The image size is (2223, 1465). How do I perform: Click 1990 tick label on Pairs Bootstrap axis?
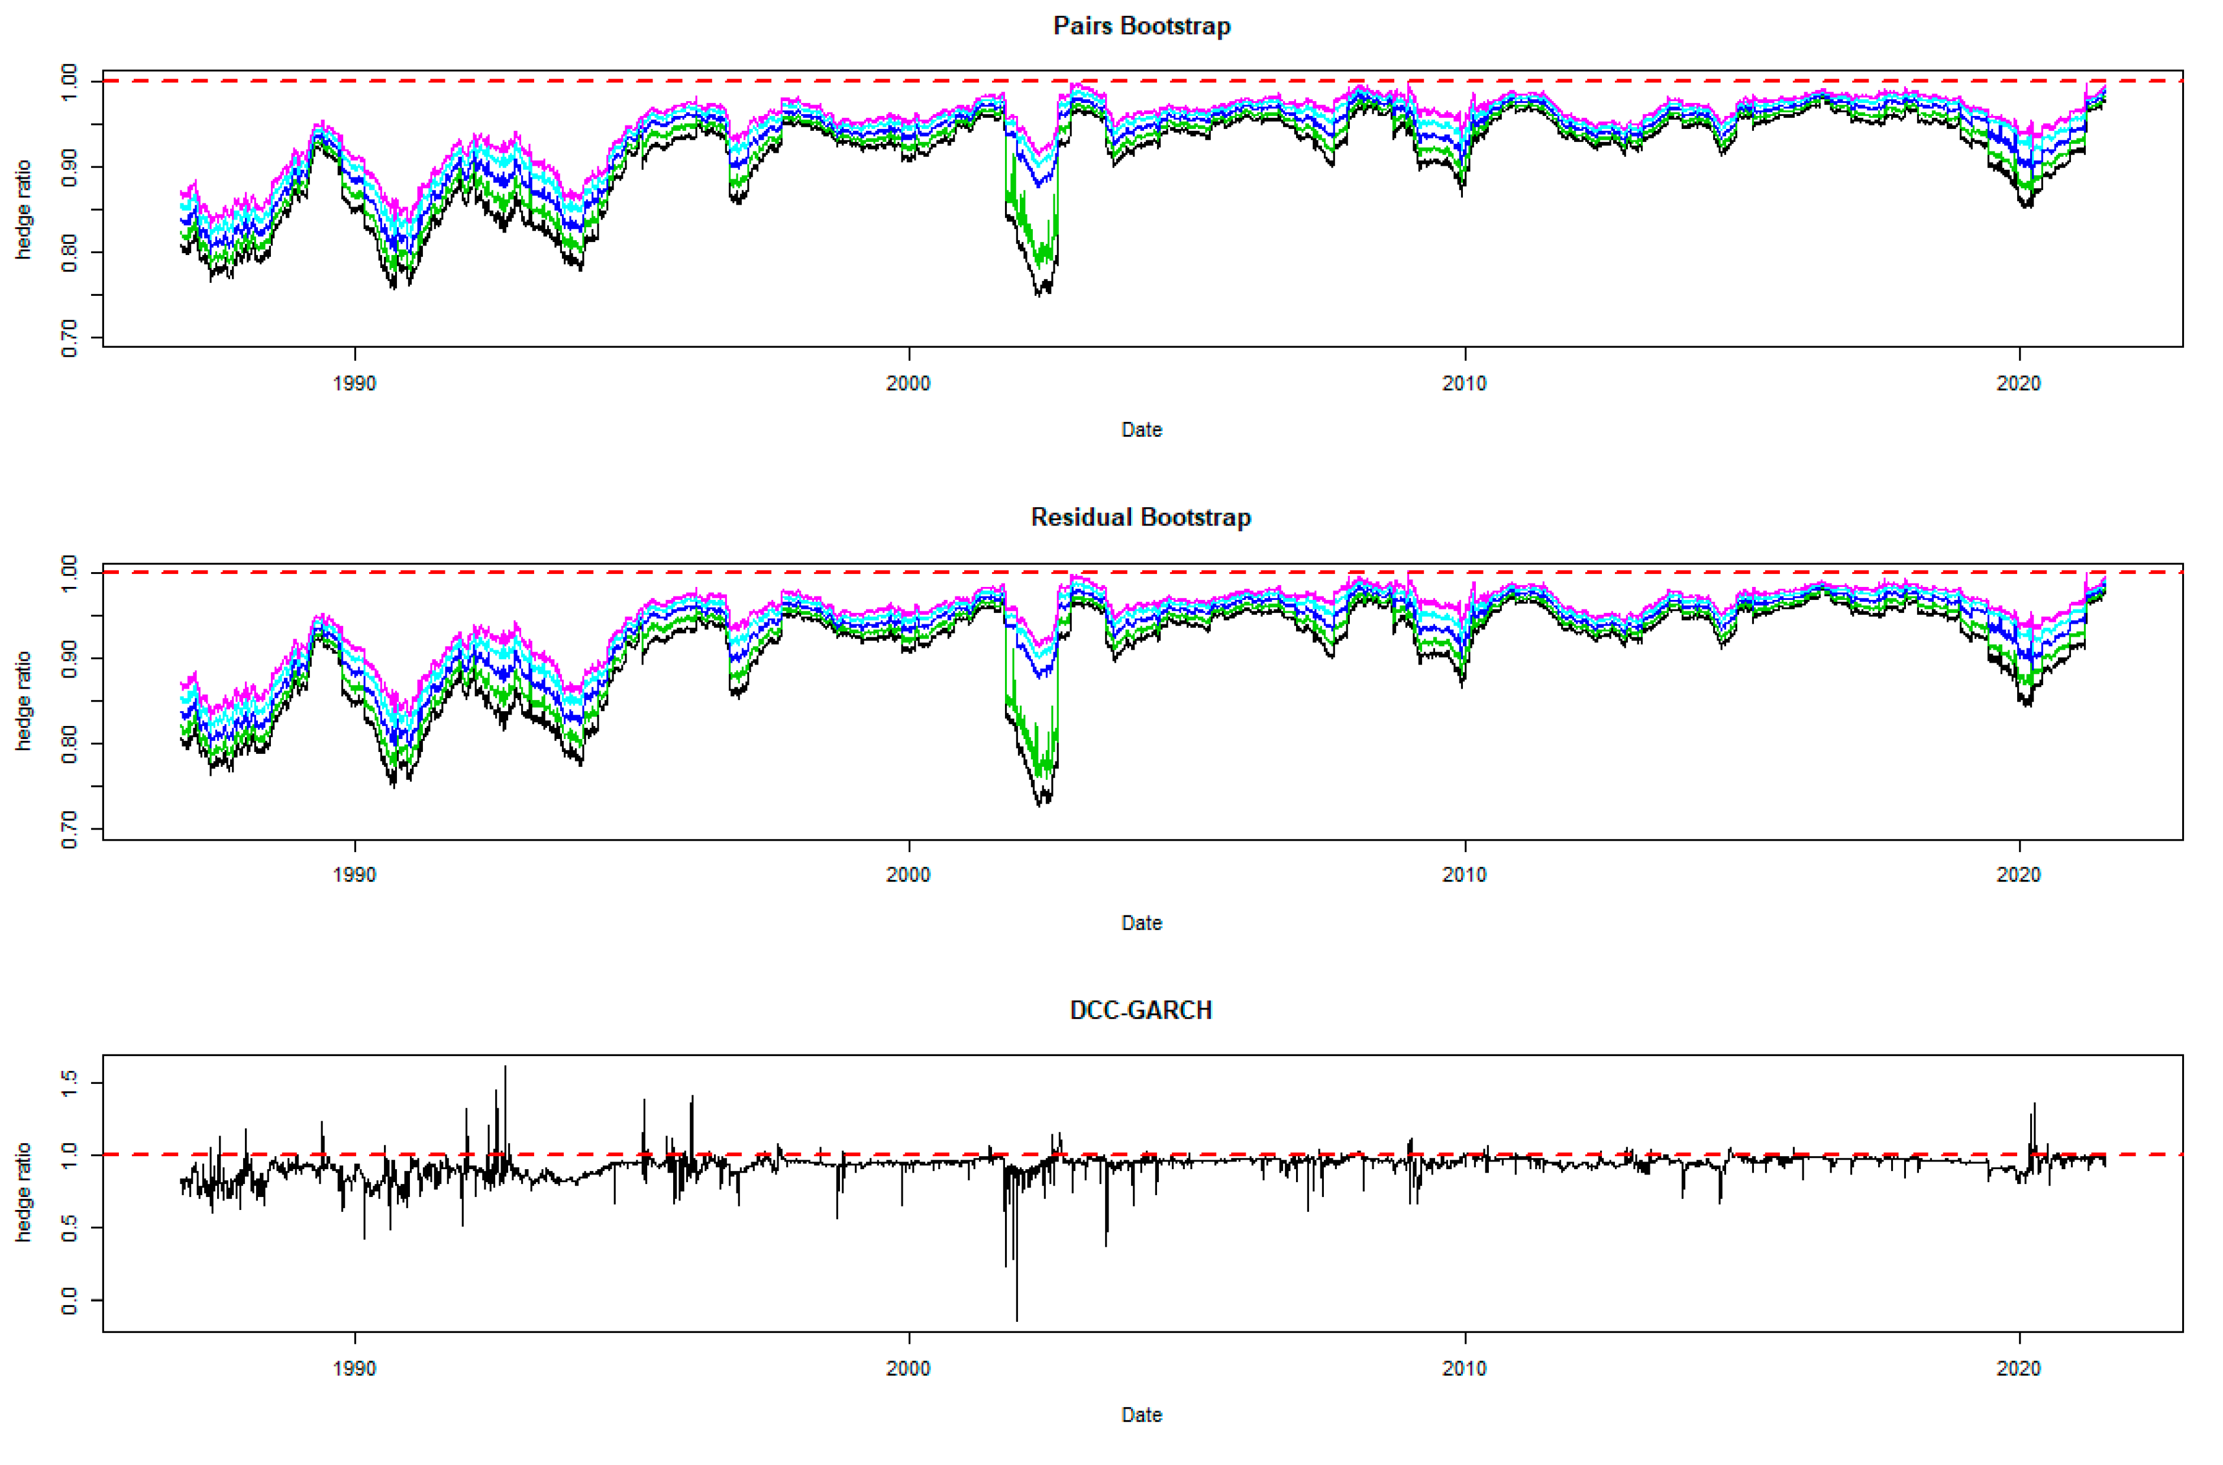pyautogui.click(x=354, y=383)
